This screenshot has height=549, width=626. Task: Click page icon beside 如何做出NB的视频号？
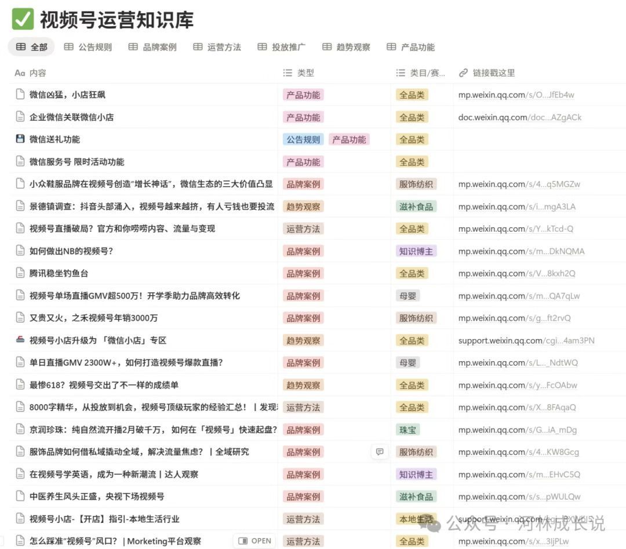(x=20, y=251)
